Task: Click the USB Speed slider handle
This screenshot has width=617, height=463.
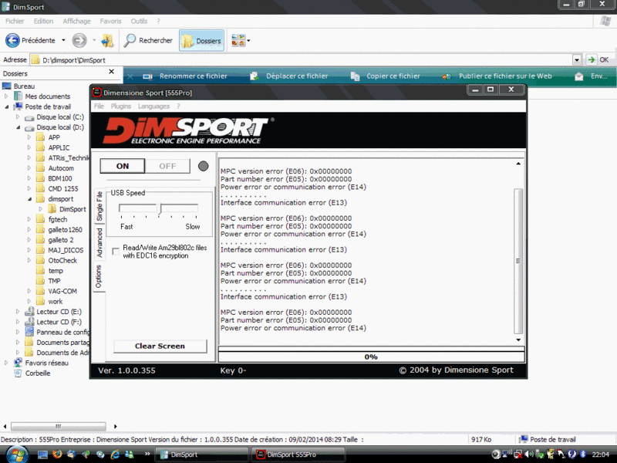Action: 160,209
